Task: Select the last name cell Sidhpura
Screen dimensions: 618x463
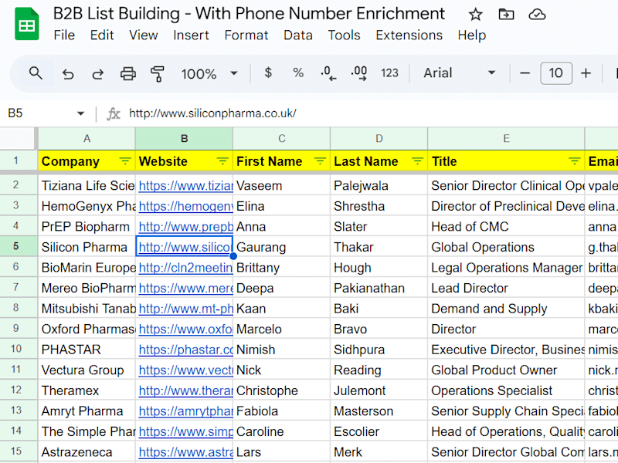Action: point(379,349)
